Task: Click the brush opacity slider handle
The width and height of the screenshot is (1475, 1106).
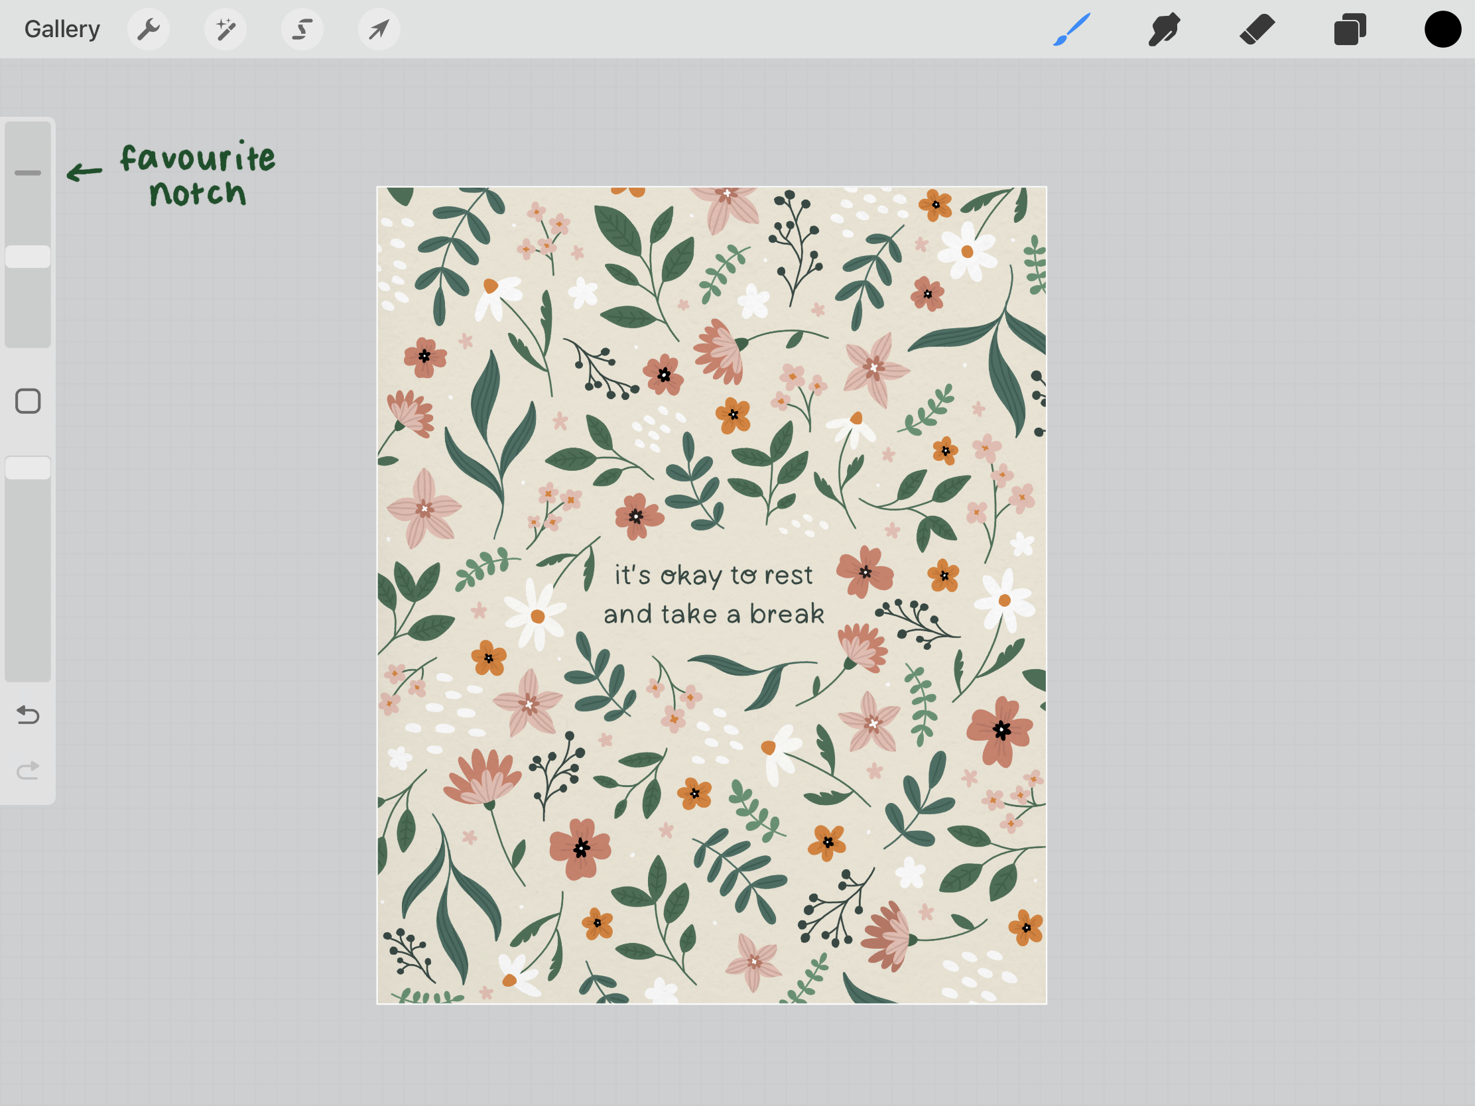Action: [28, 468]
